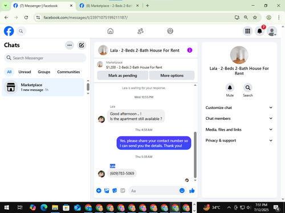This screenshot has width=285, height=213.
Task: Choose a GIF icon in composer
Action: pyautogui.click(x=123, y=191)
